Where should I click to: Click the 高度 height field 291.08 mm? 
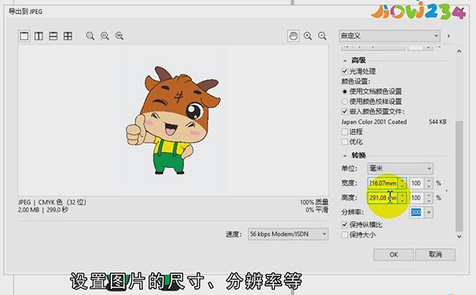(383, 198)
